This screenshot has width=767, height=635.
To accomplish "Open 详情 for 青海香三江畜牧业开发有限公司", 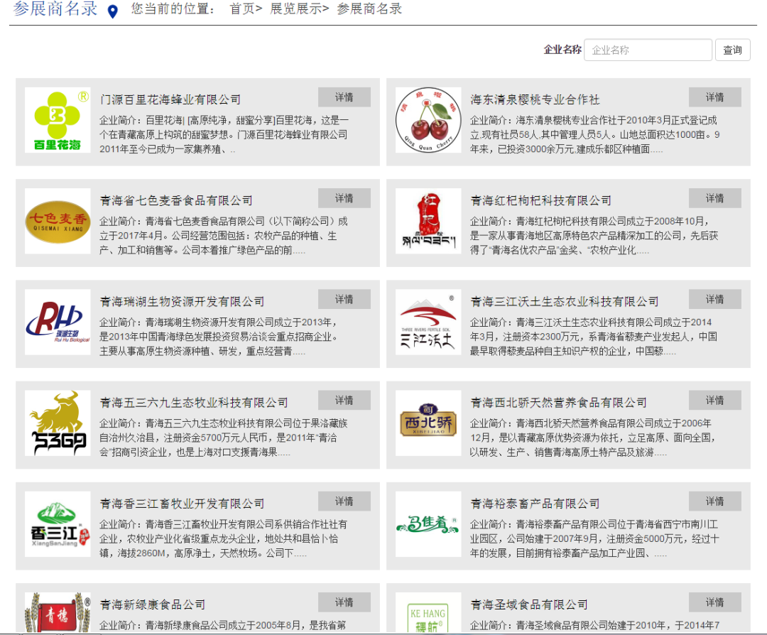I will coord(344,501).
